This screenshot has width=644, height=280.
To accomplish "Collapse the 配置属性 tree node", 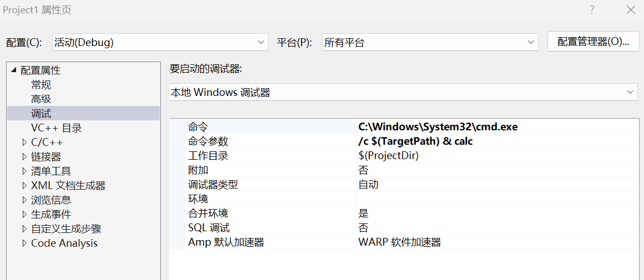I will [14, 70].
